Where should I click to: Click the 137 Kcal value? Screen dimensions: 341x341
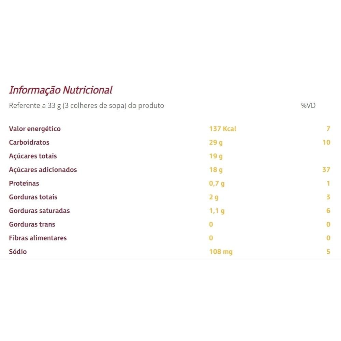pyautogui.click(x=222, y=129)
